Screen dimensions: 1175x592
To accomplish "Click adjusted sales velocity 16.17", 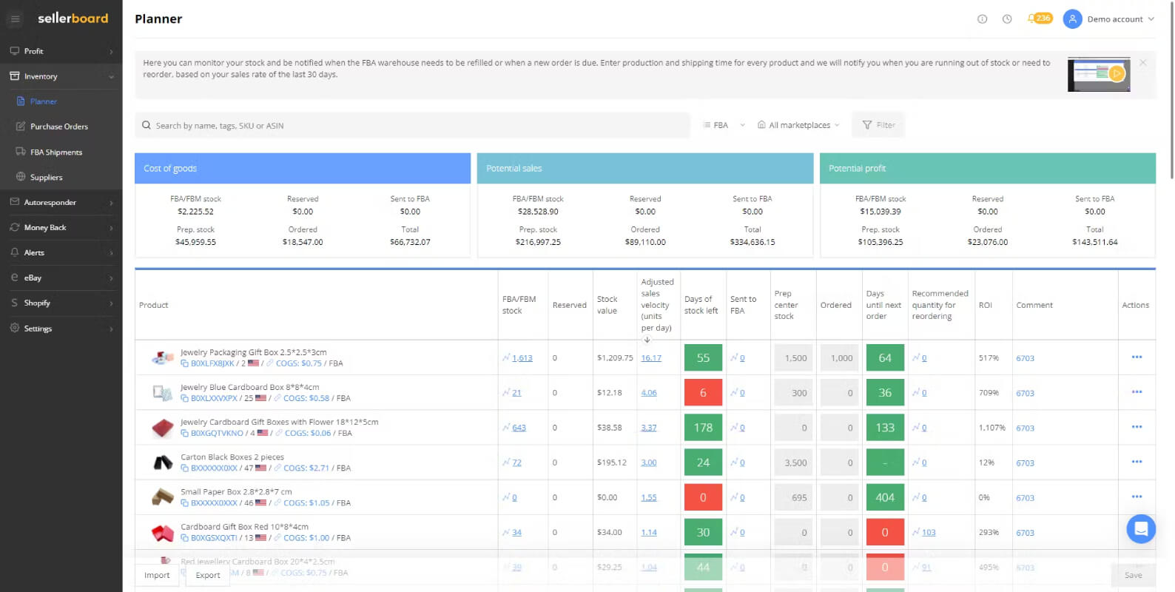I will pos(651,358).
